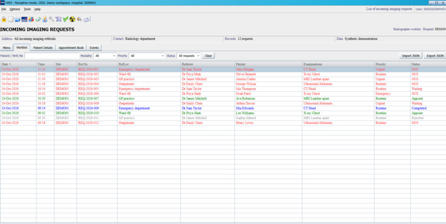The image size is (446, 224).
Task: Sort by the Patient column header
Action: (268, 64)
